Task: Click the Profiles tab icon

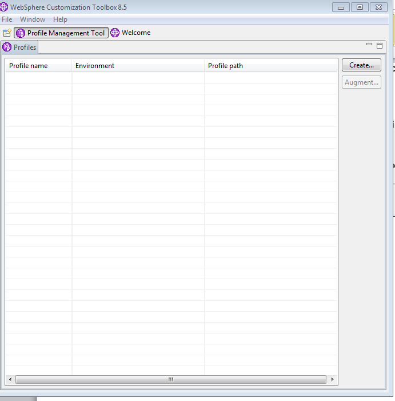Action: pos(7,47)
